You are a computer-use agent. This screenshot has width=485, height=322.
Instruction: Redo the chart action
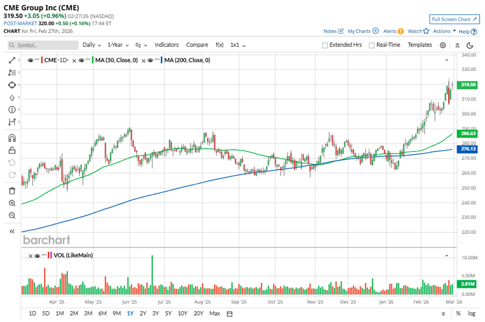click(12, 175)
